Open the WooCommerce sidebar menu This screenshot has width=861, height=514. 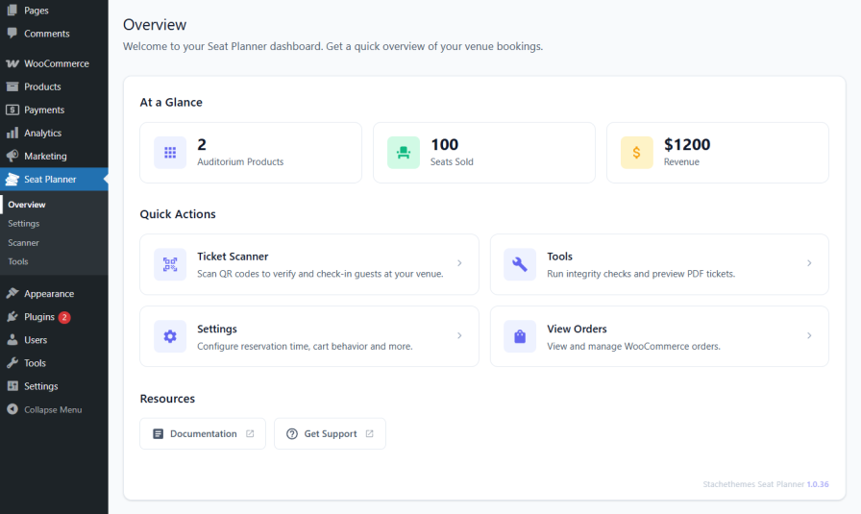[56, 63]
